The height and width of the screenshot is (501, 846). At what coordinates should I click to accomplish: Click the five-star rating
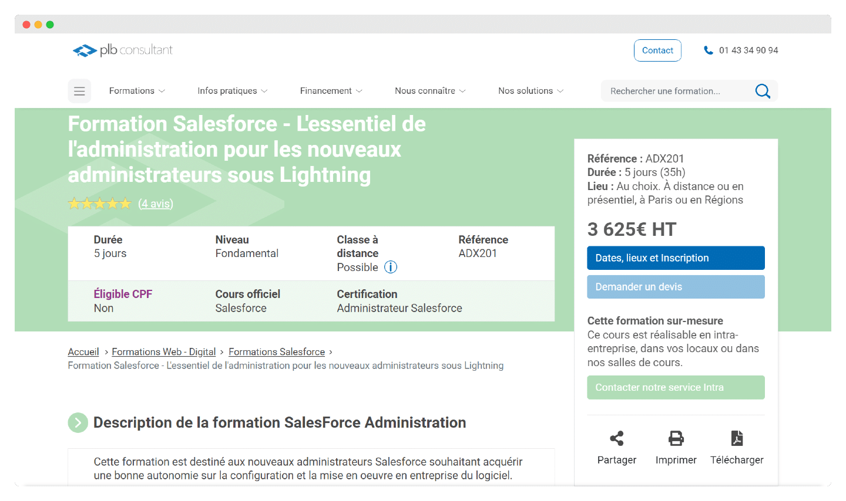(100, 204)
